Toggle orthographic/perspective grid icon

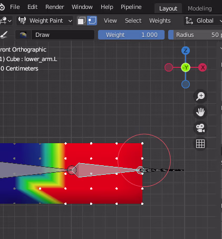click(200, 144)
